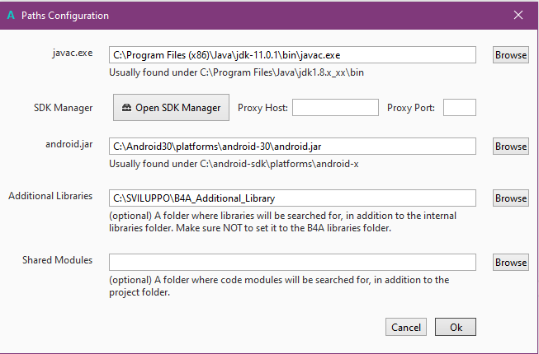Browse for the javac.exe file
The height and width of the screenshot is (354, 539).
510,55
